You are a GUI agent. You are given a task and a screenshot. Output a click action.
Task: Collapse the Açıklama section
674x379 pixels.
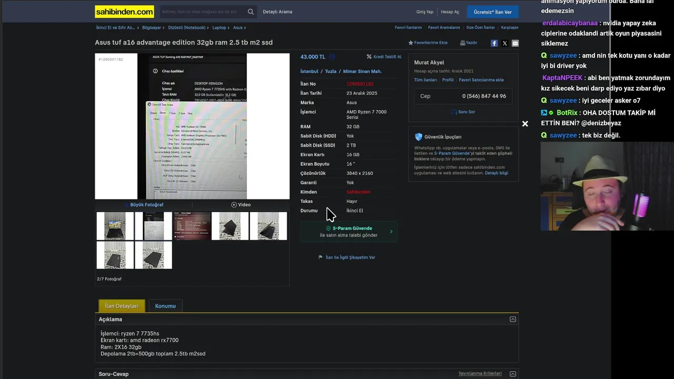coord(513,319)
